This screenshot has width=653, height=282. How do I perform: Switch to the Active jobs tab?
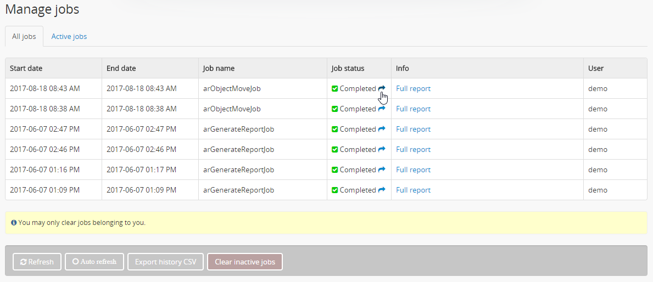coord(69,36)
